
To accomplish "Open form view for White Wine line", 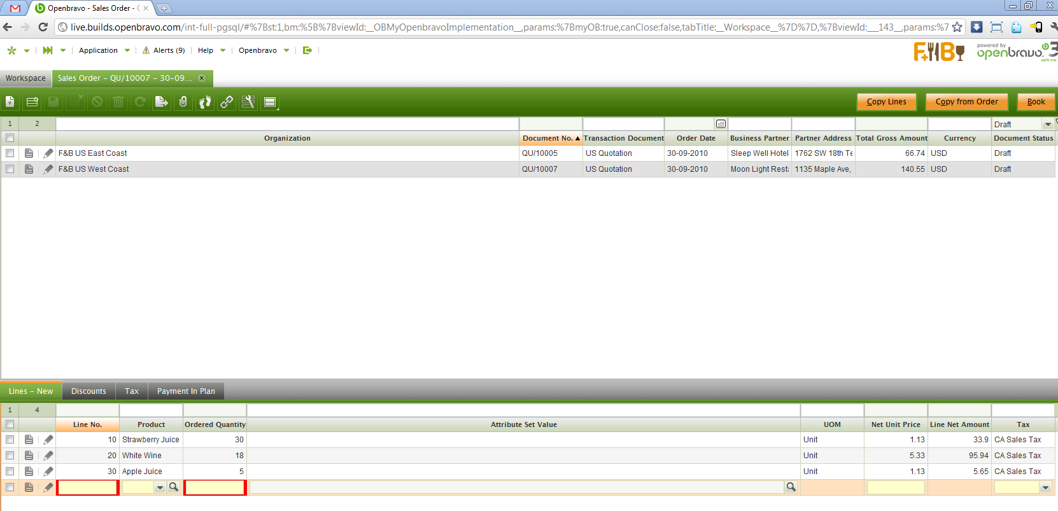I will [29, 456].
